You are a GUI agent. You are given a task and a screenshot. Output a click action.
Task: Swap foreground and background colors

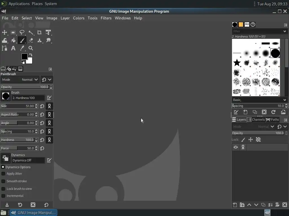click(31, 55)
